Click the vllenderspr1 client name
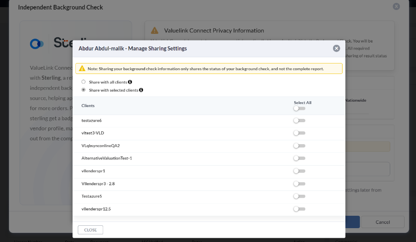 tap(93, 171)
